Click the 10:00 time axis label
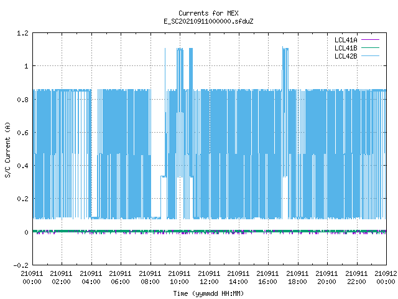 tap(179, 277)
